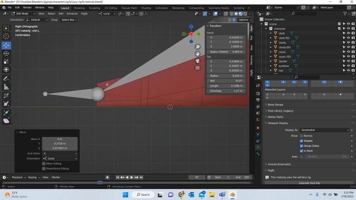The width and height of the screenshot is (356, 200).
Task: Select the Bone Size tool
Action: click(6, 104)
